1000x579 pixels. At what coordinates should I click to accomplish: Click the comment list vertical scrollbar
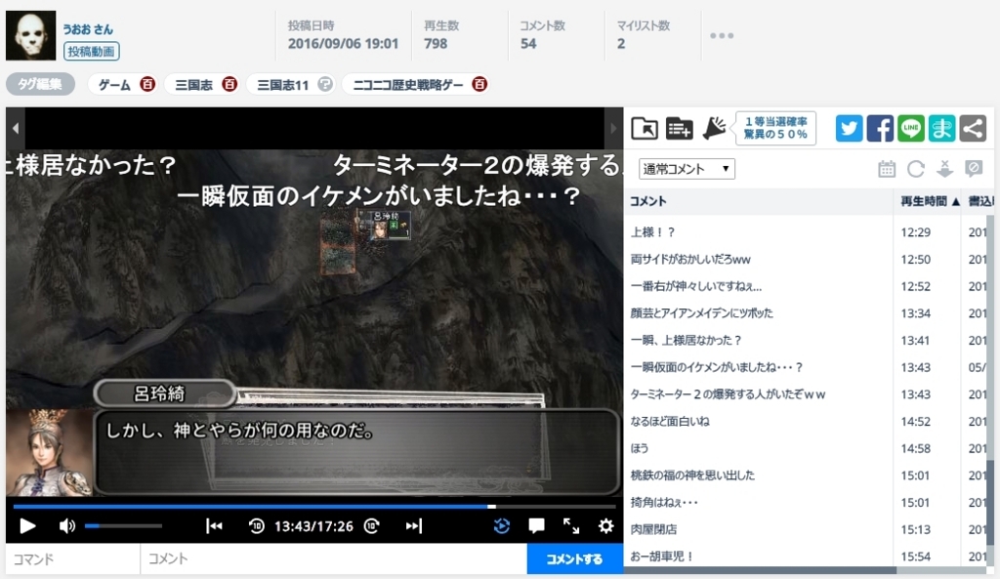[990, 501]
